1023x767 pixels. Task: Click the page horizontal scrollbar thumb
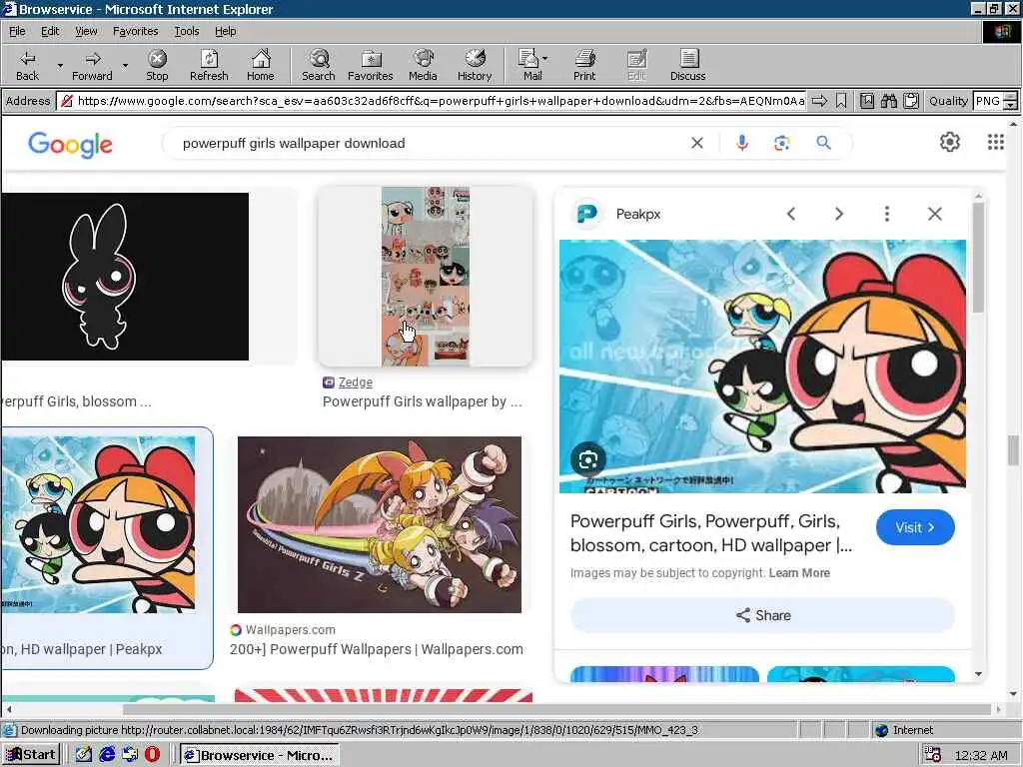pyautogui.click(x=555, y=709)
